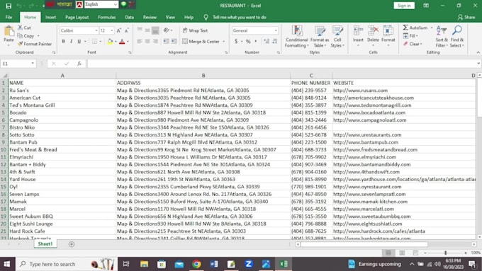Align text left in cell
This screenshot has height=271, width=482.
coord(140,41)
